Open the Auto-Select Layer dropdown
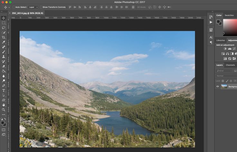This screenshot has width=237, height=152. [x=33, y=7]
